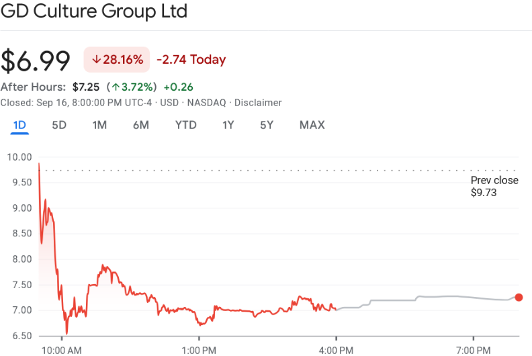Click the 4:00 PM time axis label

[336, 350]
